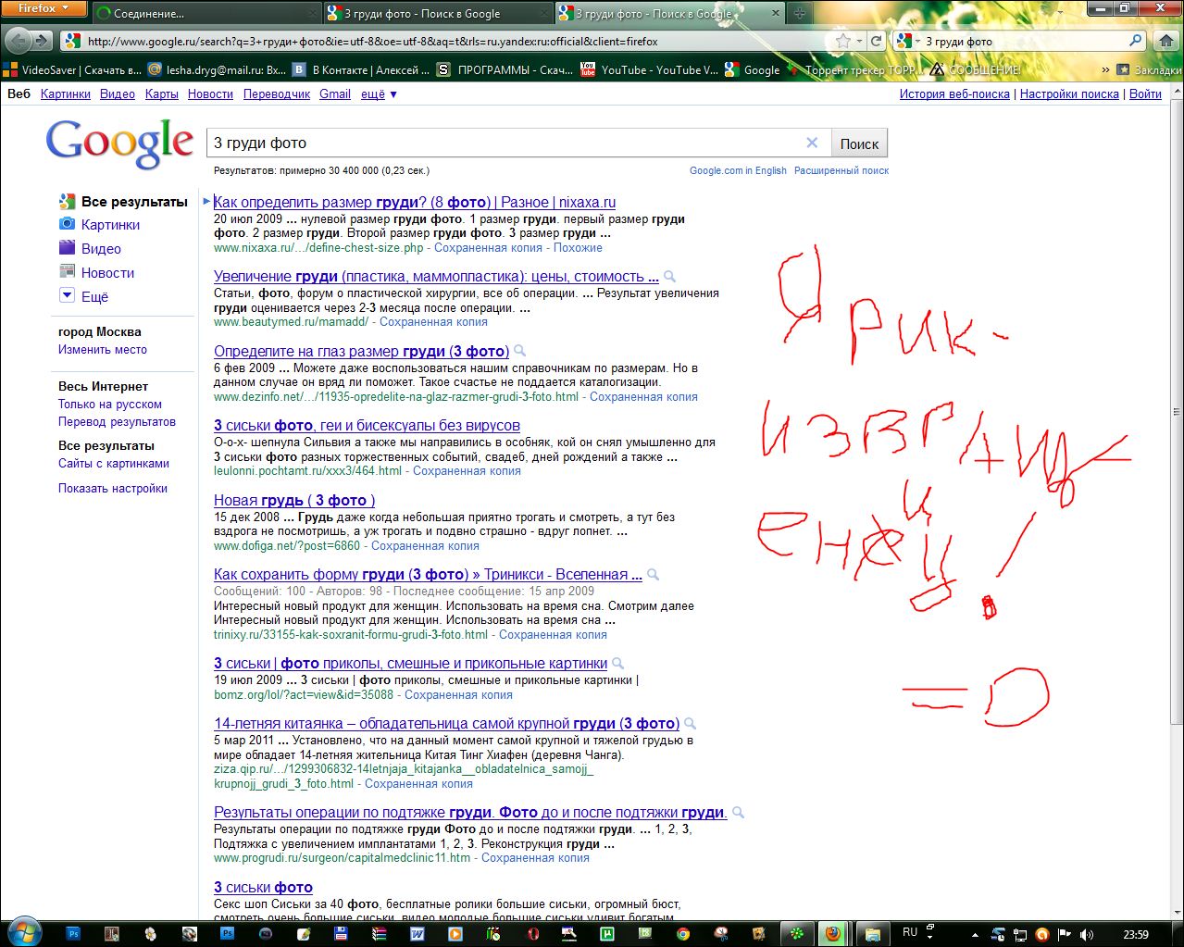Click the Google logo

(x=119, y=143)
